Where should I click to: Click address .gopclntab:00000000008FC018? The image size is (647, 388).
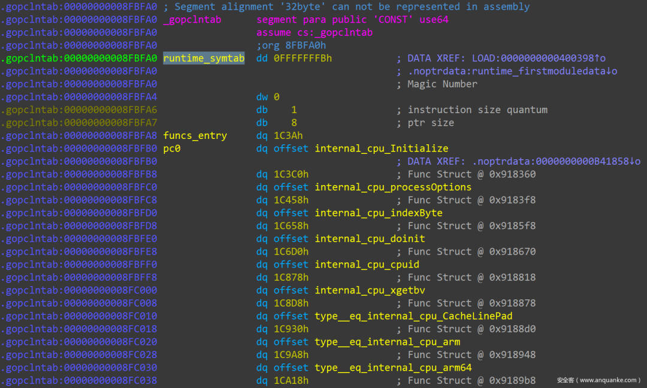click(79, 329)
